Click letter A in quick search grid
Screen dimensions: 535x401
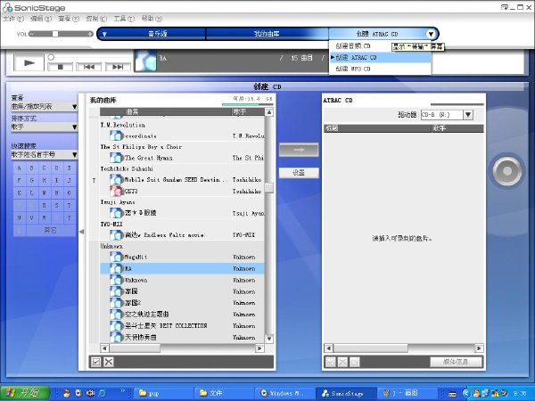click(x=19, y=168)
